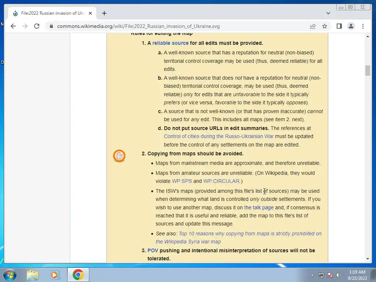Open the Chrome side panel

tap(339, 26)
